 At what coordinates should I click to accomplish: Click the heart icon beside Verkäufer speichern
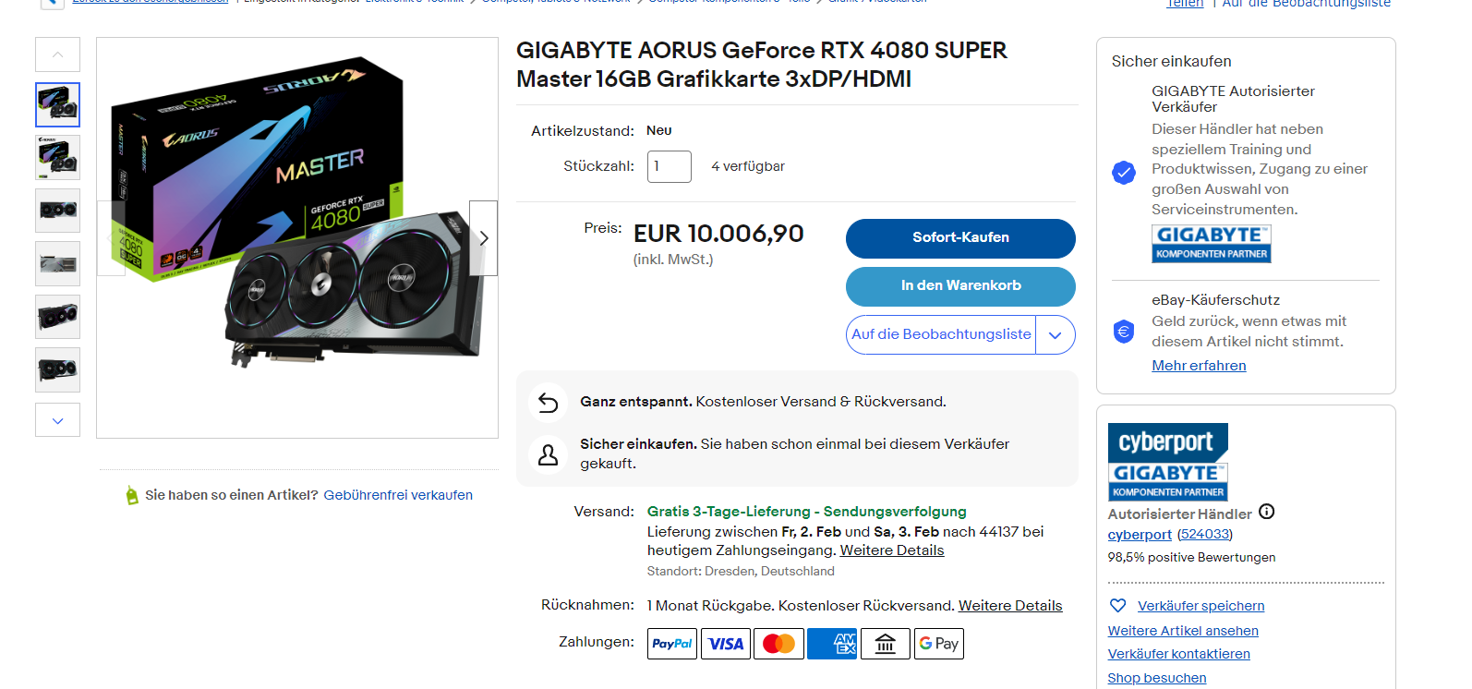tap(1117, 606)
